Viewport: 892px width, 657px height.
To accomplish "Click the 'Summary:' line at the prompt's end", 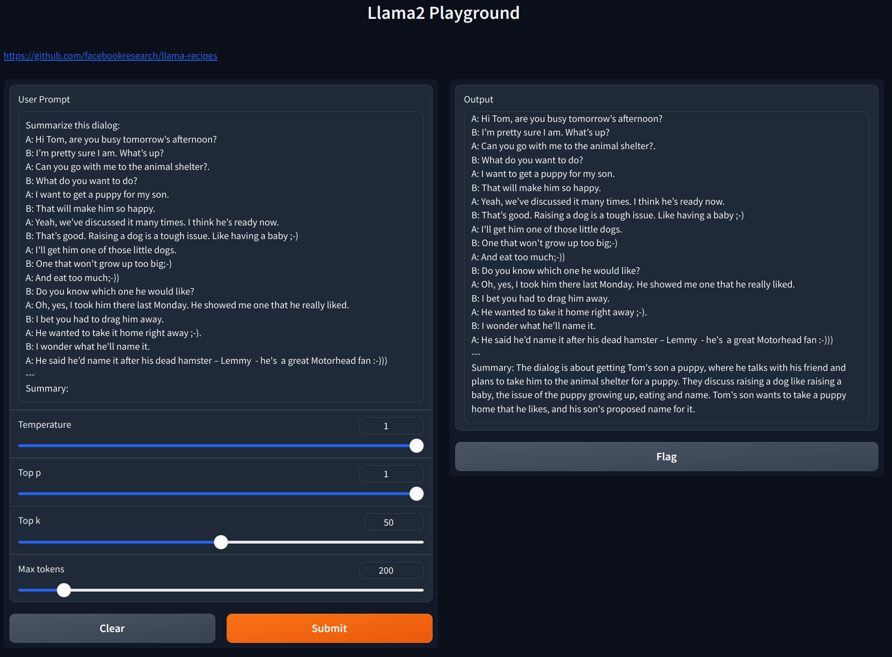I will [x=47, y=388].
